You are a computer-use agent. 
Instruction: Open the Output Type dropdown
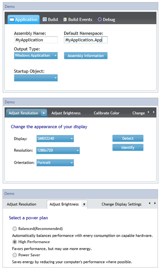click(36, 56)
